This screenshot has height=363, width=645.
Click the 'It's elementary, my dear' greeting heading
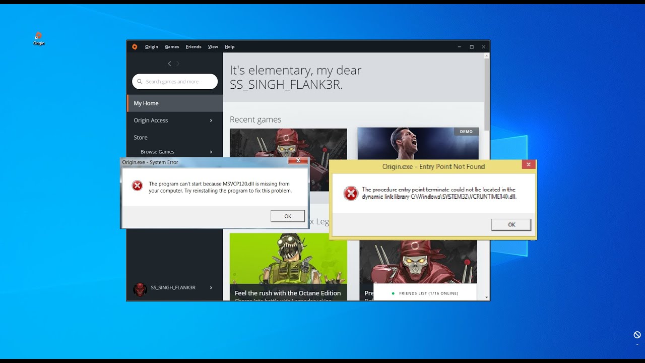296,77
